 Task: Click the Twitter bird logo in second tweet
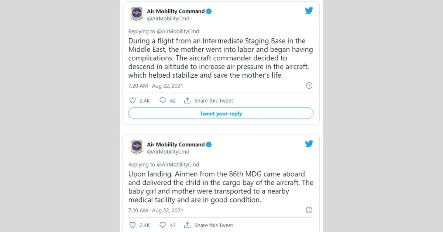(x=309, y=144)
